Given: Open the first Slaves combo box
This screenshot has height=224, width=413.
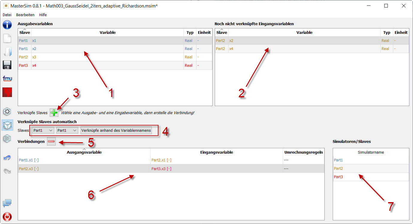Looking at the screenshot, I should tap(43, 131).
